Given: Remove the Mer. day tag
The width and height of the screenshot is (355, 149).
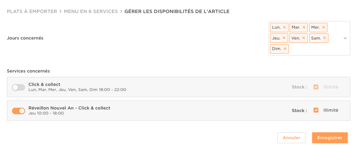Looking at the screenshot, I should pos(323,27).
